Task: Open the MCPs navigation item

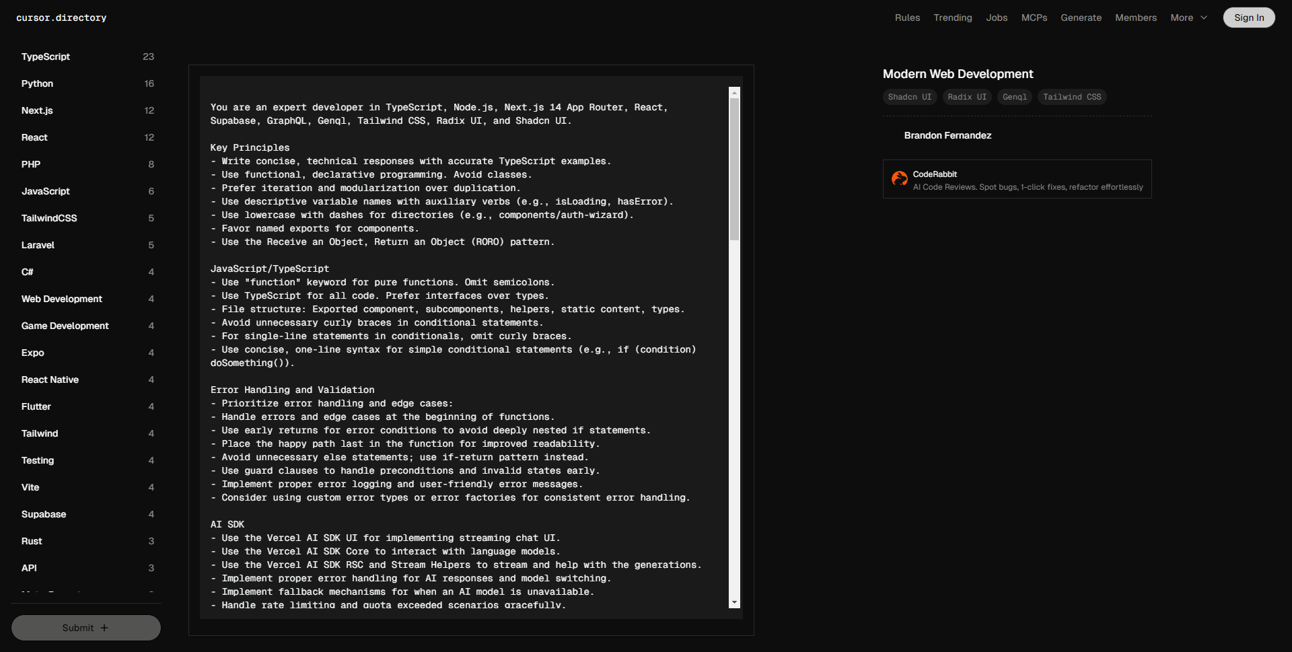Action: pos(1034,17)
